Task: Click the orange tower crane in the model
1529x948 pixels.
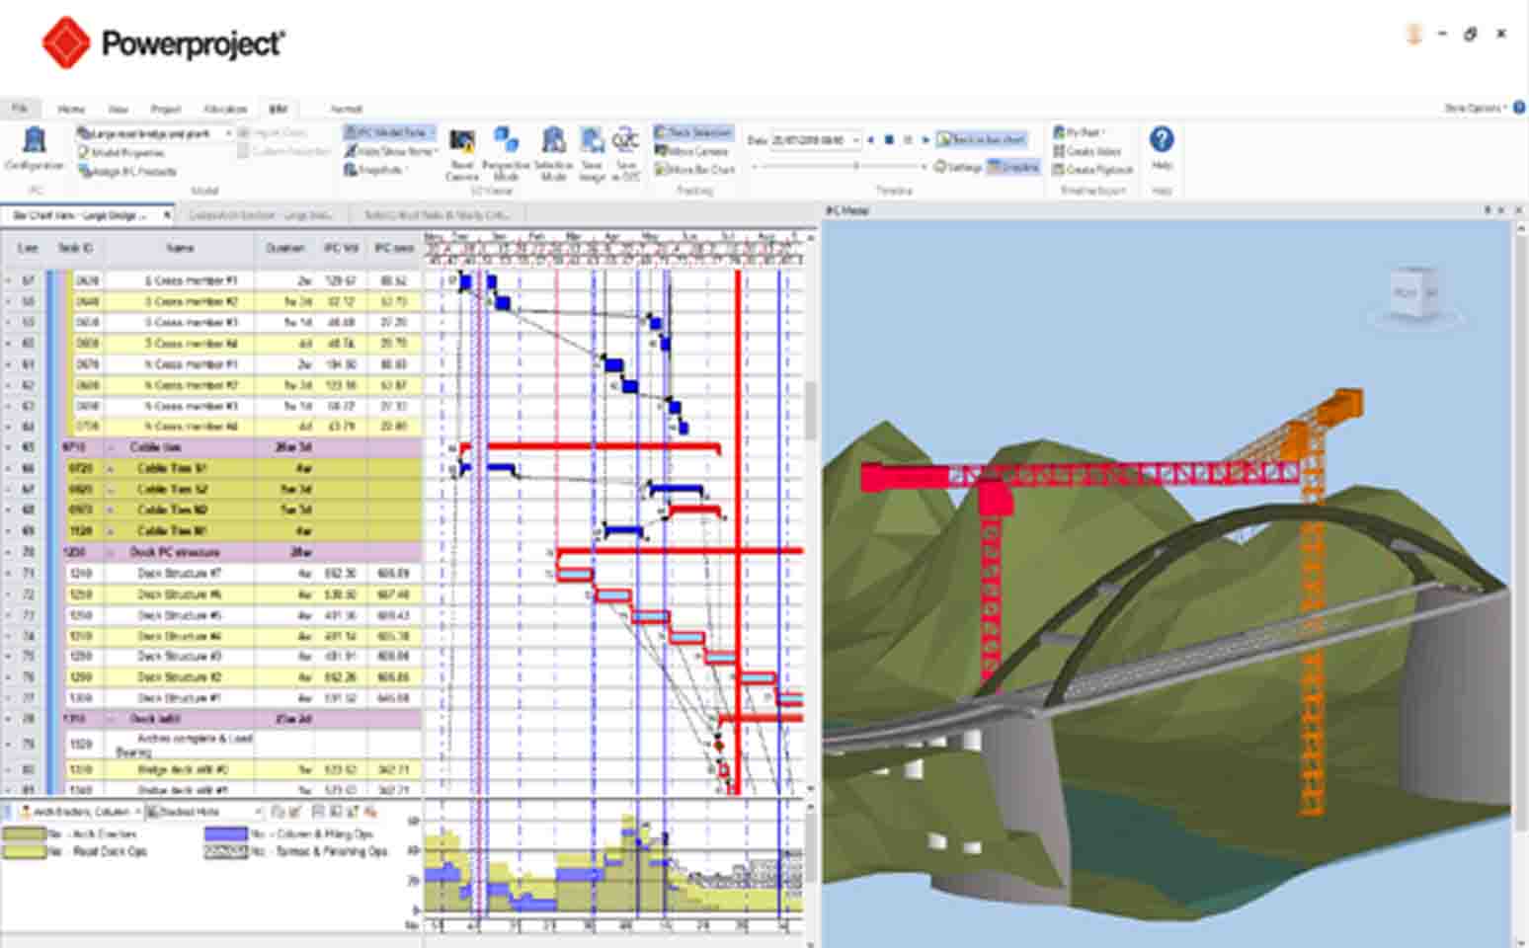Action: 1311,602
